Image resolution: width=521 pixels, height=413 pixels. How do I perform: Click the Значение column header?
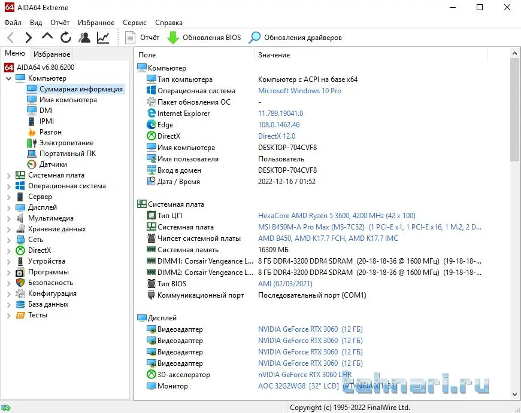[371, 55]
